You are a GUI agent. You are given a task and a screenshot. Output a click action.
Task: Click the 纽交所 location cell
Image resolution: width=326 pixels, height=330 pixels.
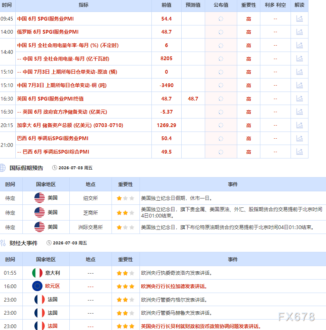[x=91, y=198]
